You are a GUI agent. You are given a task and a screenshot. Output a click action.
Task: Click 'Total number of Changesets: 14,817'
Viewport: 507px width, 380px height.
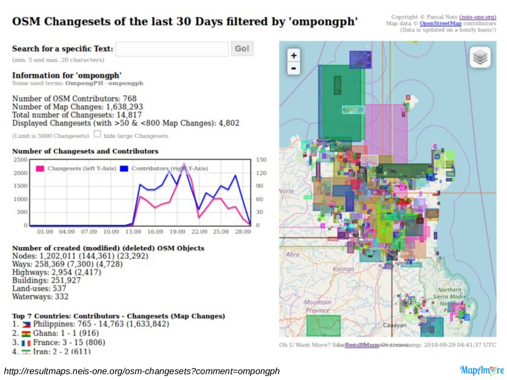point(77,115)
